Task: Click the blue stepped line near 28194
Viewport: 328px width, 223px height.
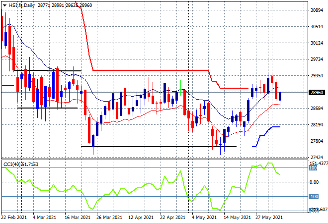Action: point(266,136)
